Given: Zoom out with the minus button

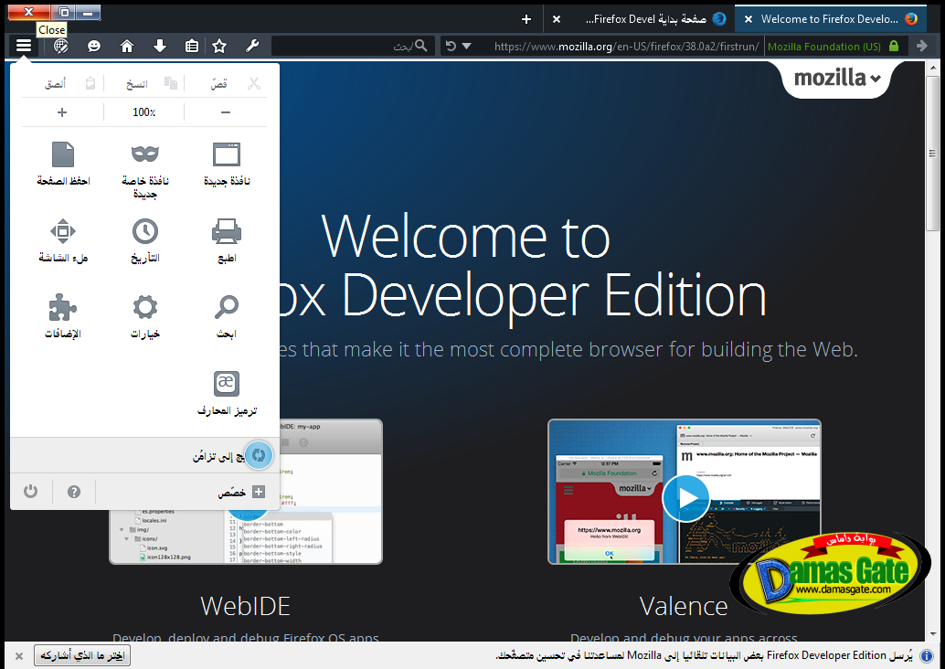Looking at the screenshot, I should (x=226, y=112).
